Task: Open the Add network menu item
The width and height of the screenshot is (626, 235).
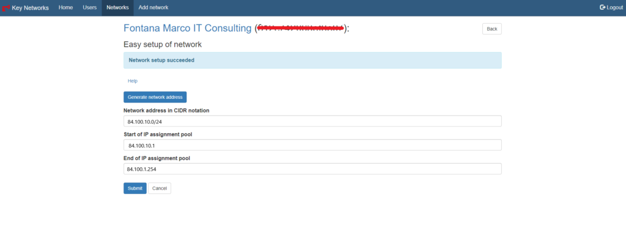Action: [153, 7]
